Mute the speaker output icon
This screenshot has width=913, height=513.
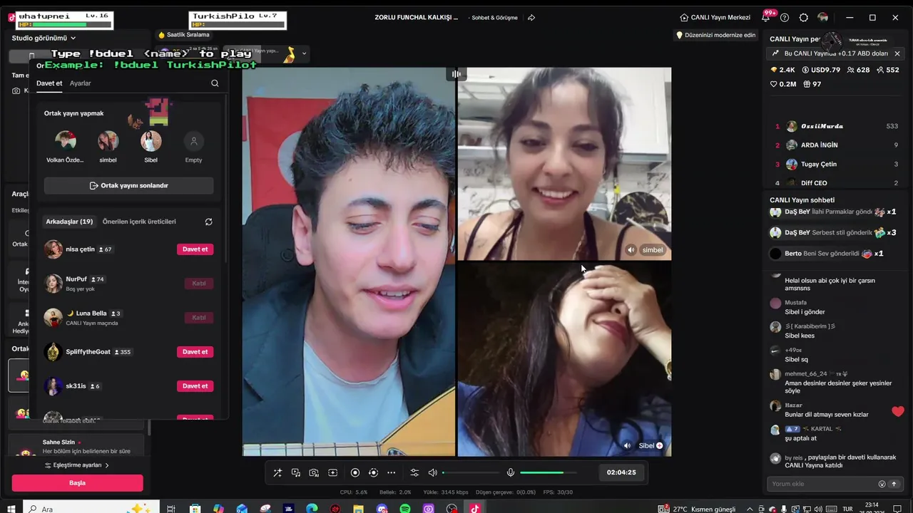tap(432, 472)
